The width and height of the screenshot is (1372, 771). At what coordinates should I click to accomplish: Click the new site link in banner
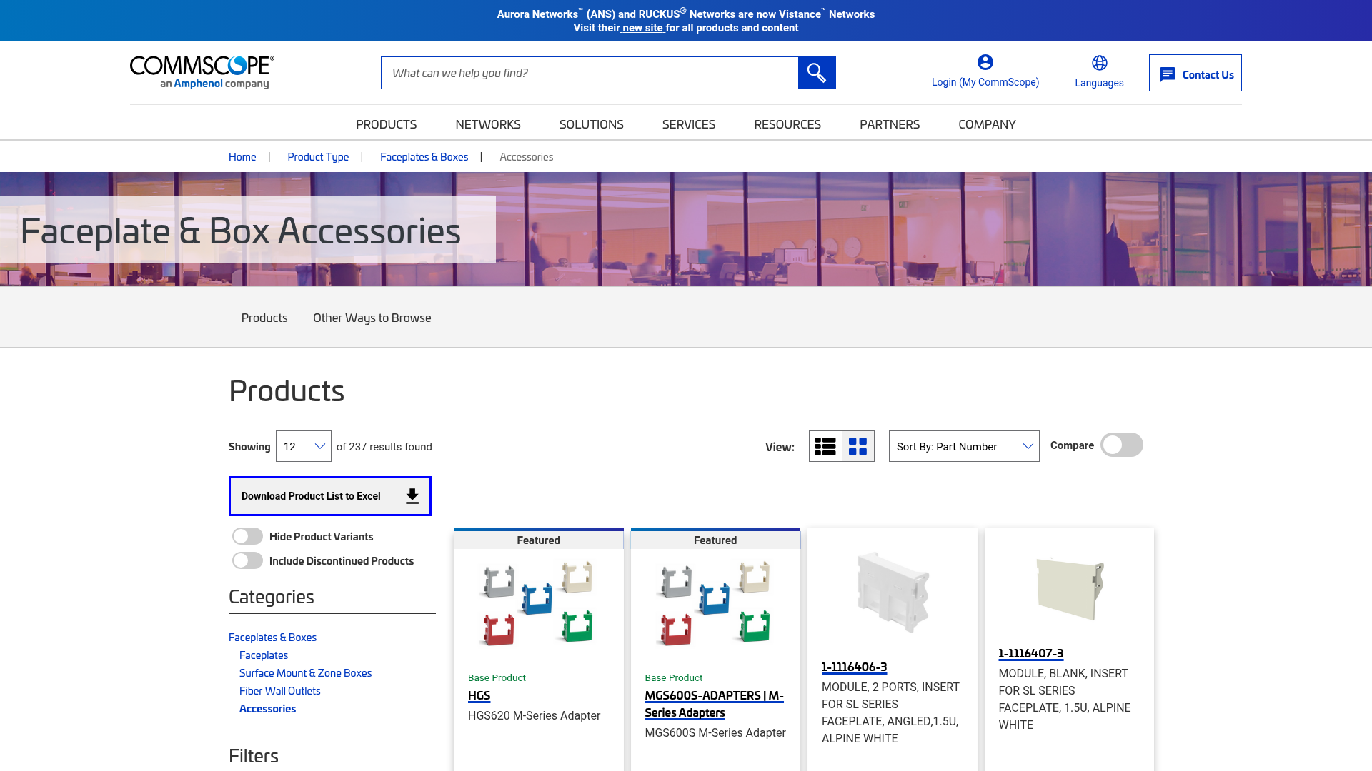(x=642, y=28)
